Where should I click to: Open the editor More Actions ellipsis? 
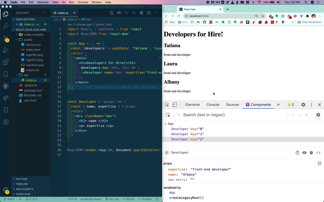[156, 13]
